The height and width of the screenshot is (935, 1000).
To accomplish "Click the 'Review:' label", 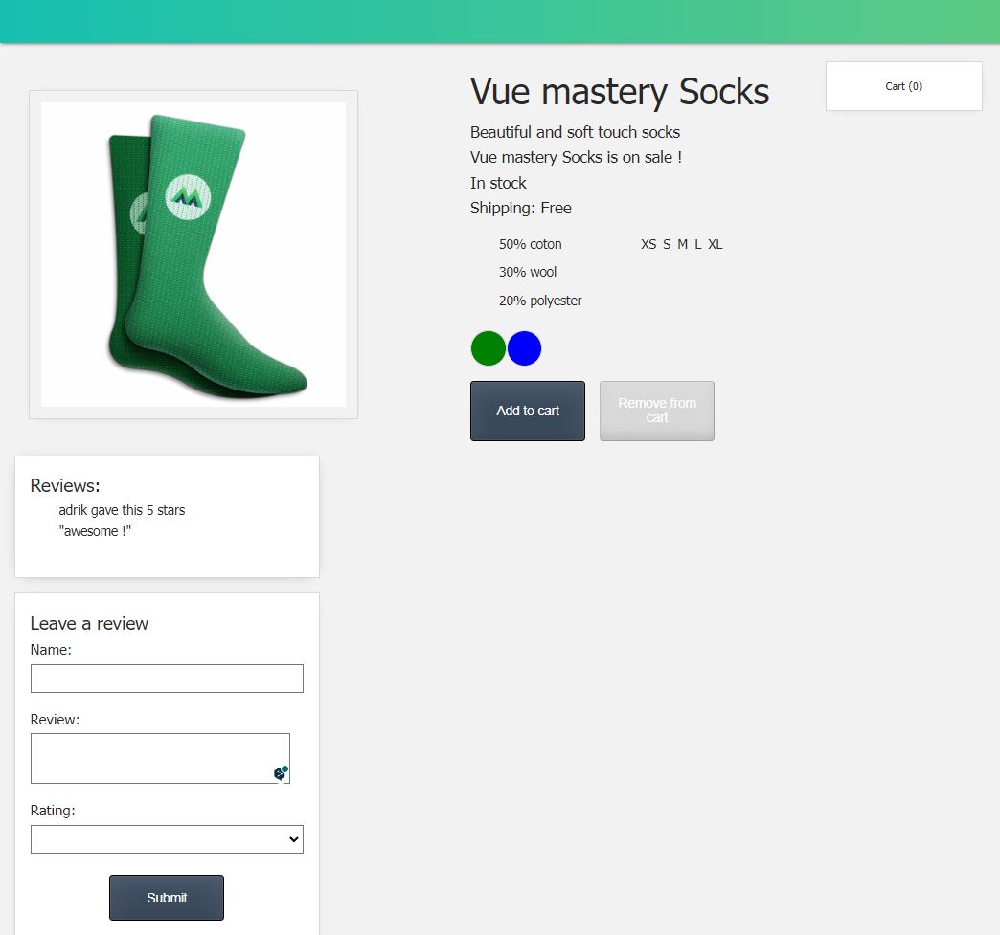I will [x=55, y=719].
